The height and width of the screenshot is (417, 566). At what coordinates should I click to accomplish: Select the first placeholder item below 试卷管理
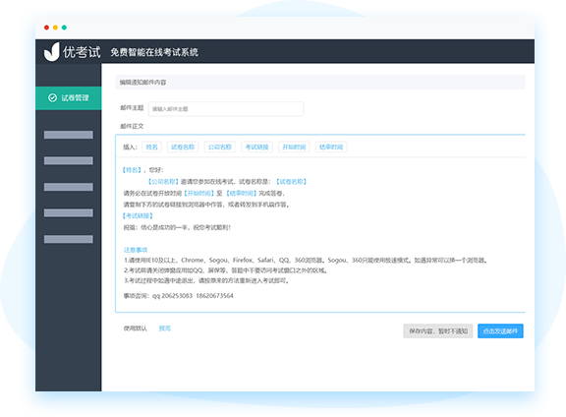pyautogui.click(x=69, y=135)
